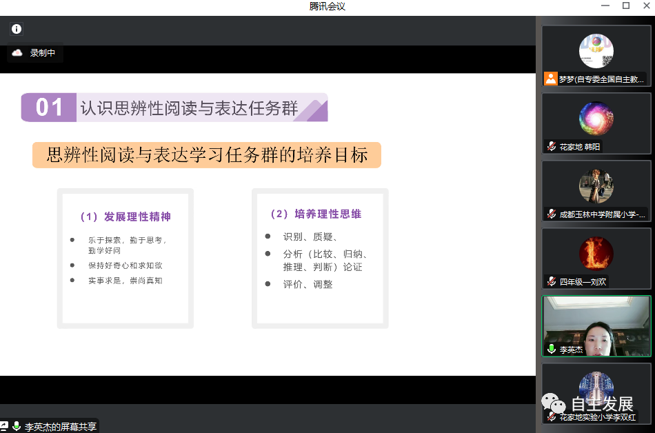
Task: Click muted microphone icon for 花家地 韩阳
Action: click(552, 147)
